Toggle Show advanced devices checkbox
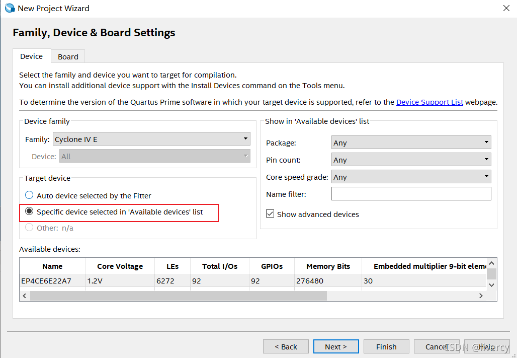This screenshot has width=517, height=358. coord(270,214)
